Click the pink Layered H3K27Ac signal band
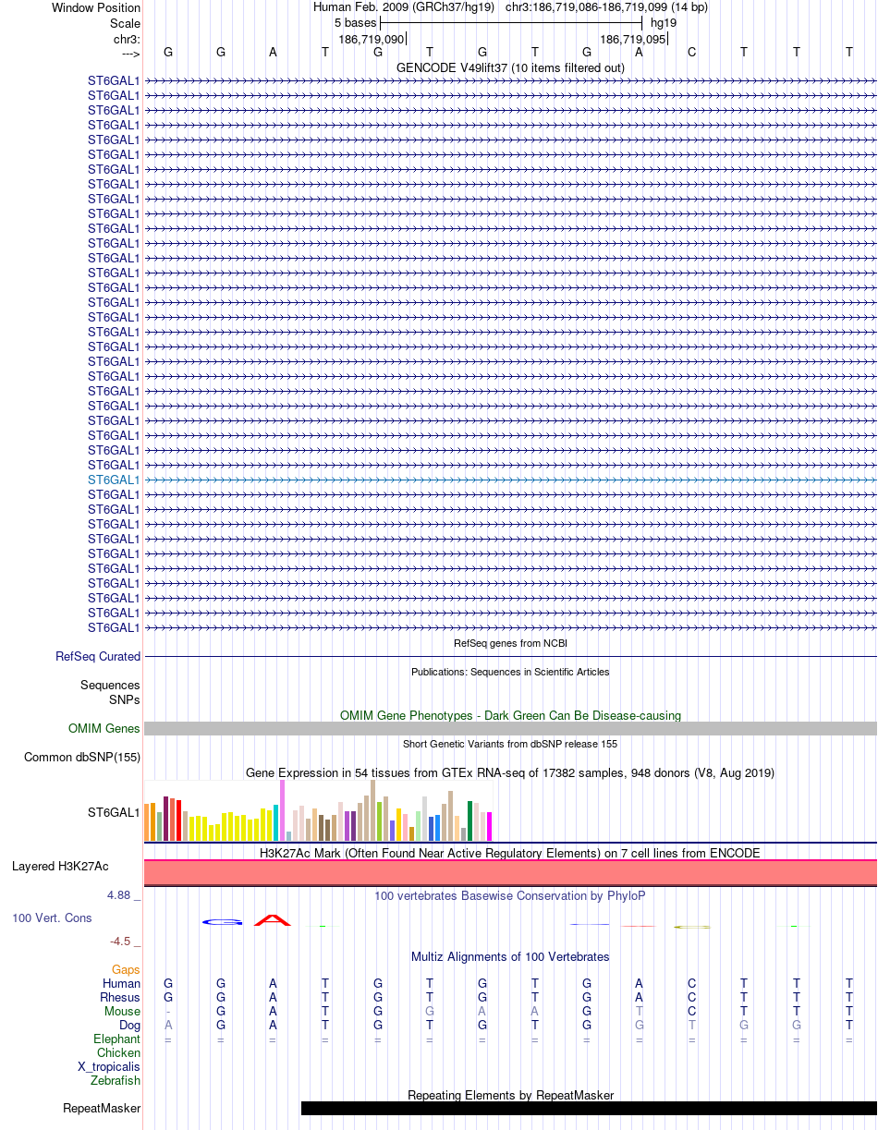The width and height of the screenshot is (878, 1130). pos(510,873)
